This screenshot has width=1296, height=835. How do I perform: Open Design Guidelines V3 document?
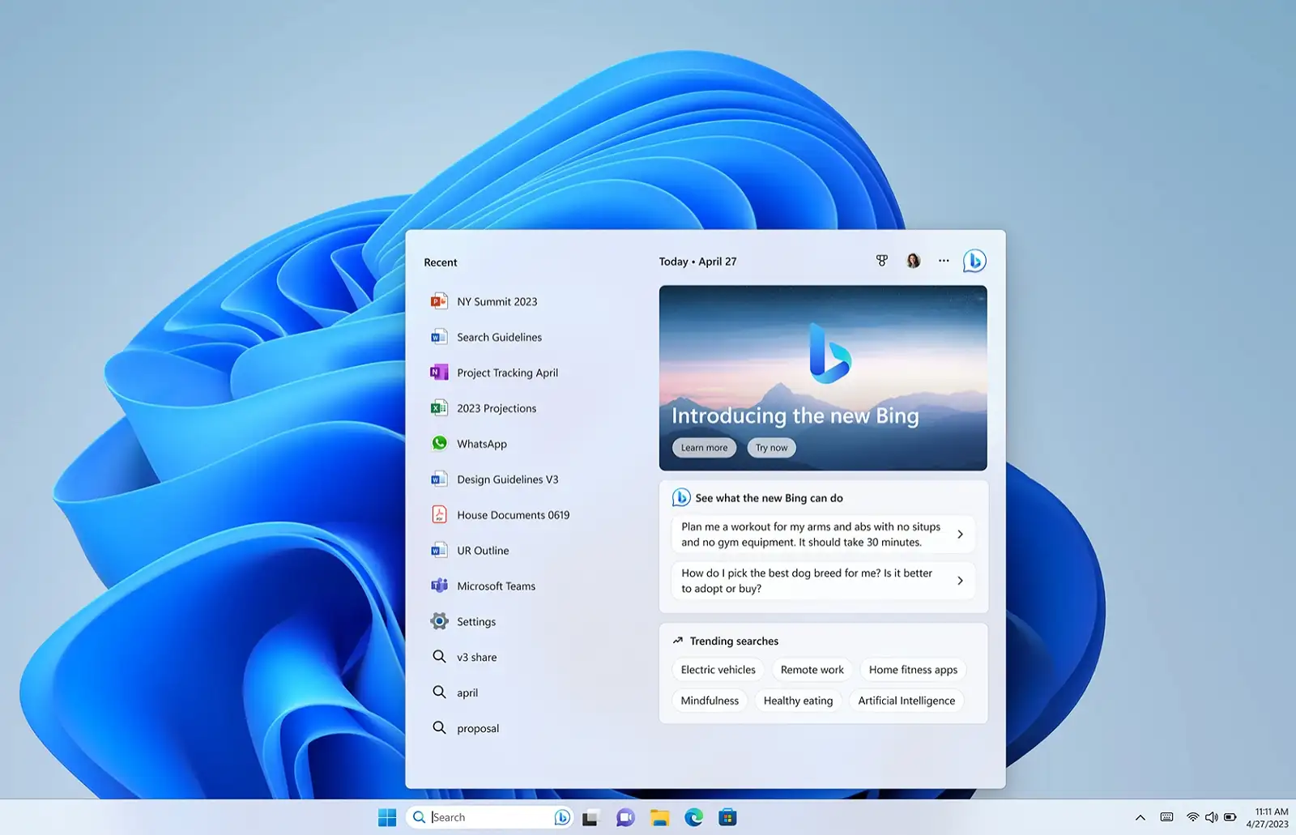coord(494,479)
